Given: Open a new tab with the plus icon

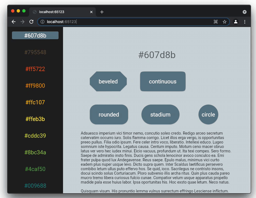Looking at the screenshot, I should [x=102, y=12].
